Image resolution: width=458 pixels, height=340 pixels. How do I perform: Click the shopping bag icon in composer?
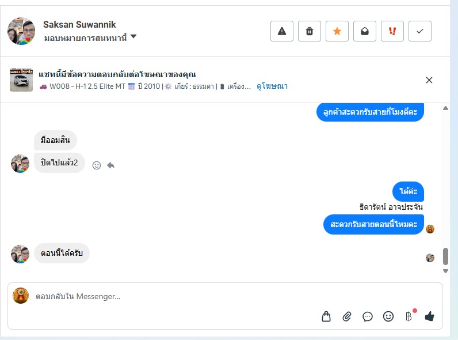click(x=326, y=316)
